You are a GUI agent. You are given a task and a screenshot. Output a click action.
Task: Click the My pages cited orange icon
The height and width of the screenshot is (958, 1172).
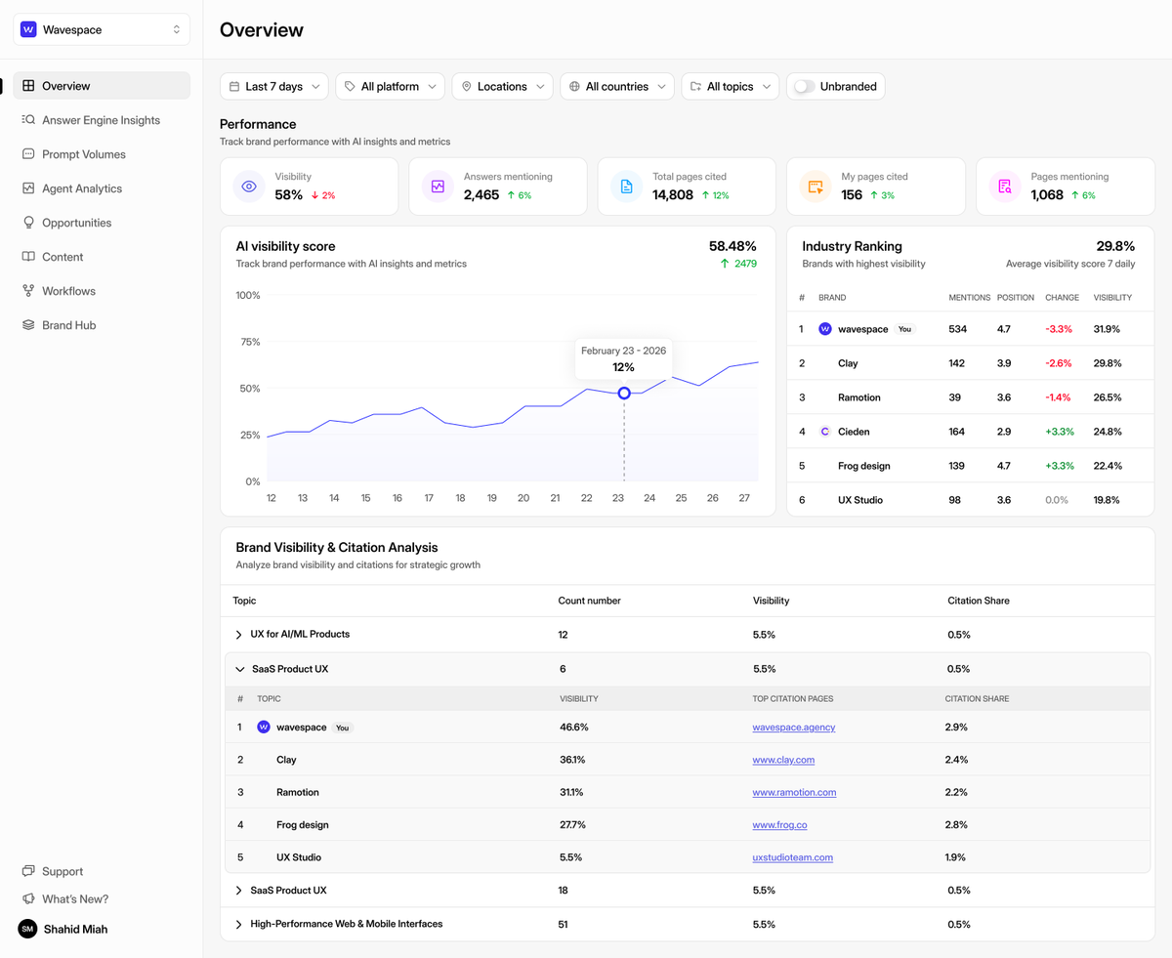tap(816, 187)
